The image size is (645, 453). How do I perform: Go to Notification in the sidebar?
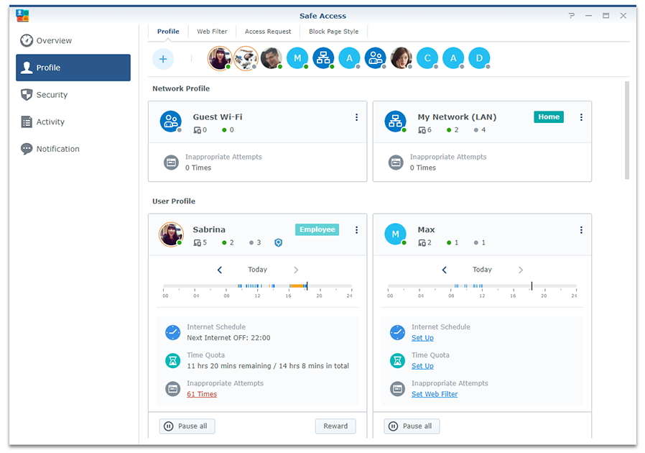click(57, 149)
